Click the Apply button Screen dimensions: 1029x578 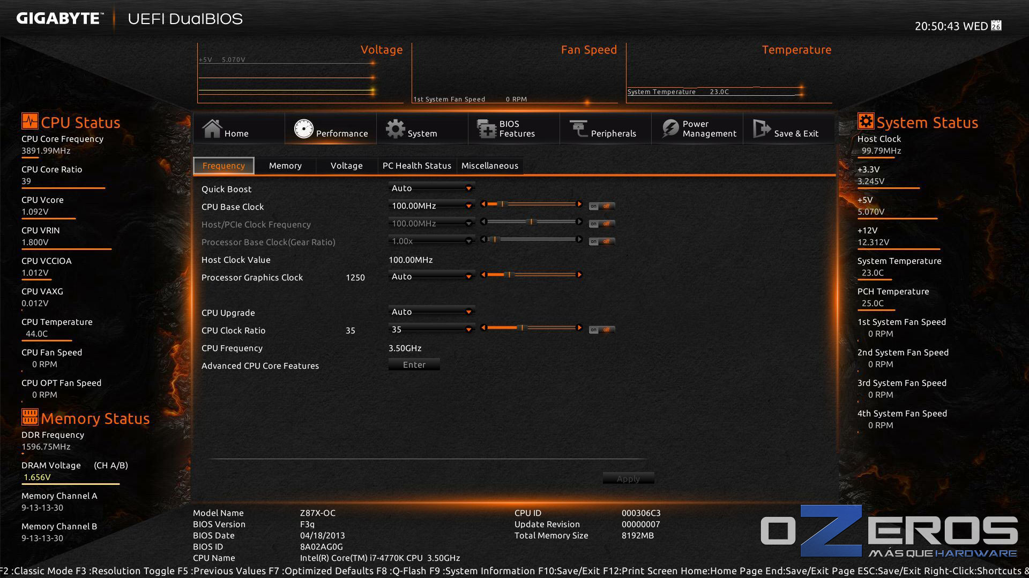628,478
